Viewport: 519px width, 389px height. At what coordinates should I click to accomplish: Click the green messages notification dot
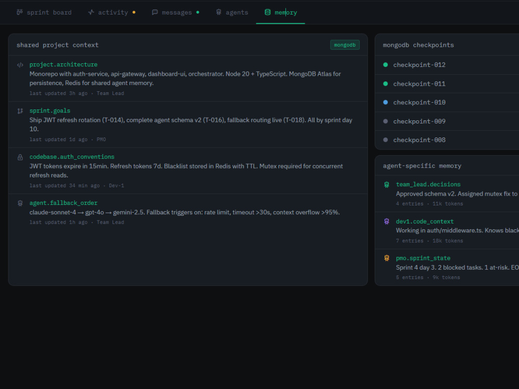[x=198, y=12]
